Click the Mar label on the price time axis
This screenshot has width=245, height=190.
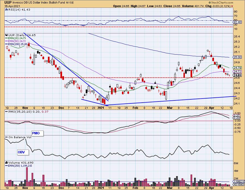pos(170,108)
